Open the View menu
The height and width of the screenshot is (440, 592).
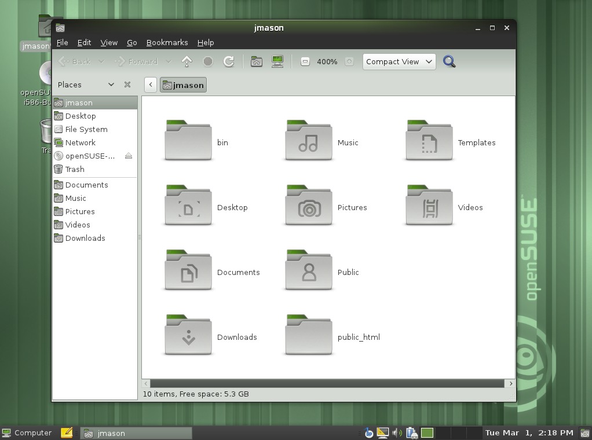coord(109,42)
